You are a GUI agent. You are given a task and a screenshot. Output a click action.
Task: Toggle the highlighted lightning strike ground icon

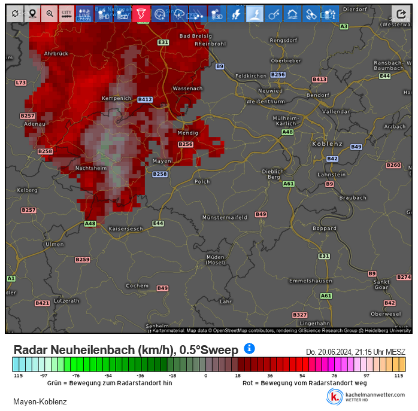pos(255,14)
